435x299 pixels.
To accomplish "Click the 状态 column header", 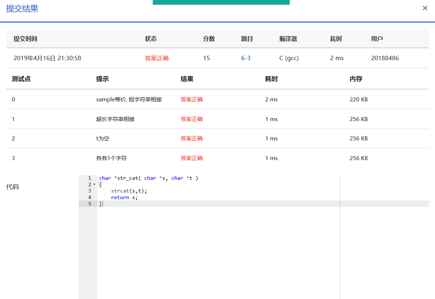I will (151, 39).
